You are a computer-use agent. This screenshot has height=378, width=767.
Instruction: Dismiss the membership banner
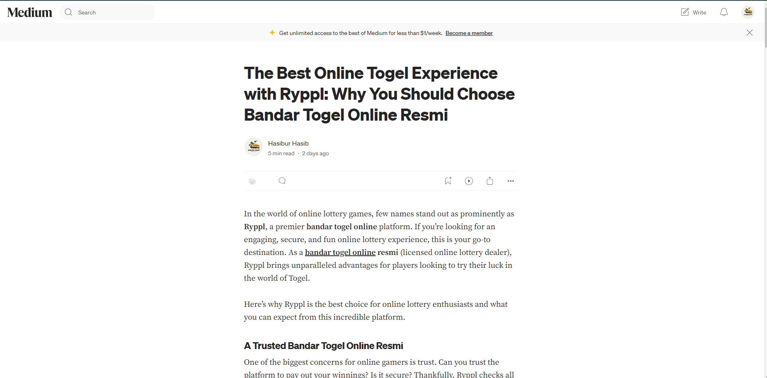(750, 33)
